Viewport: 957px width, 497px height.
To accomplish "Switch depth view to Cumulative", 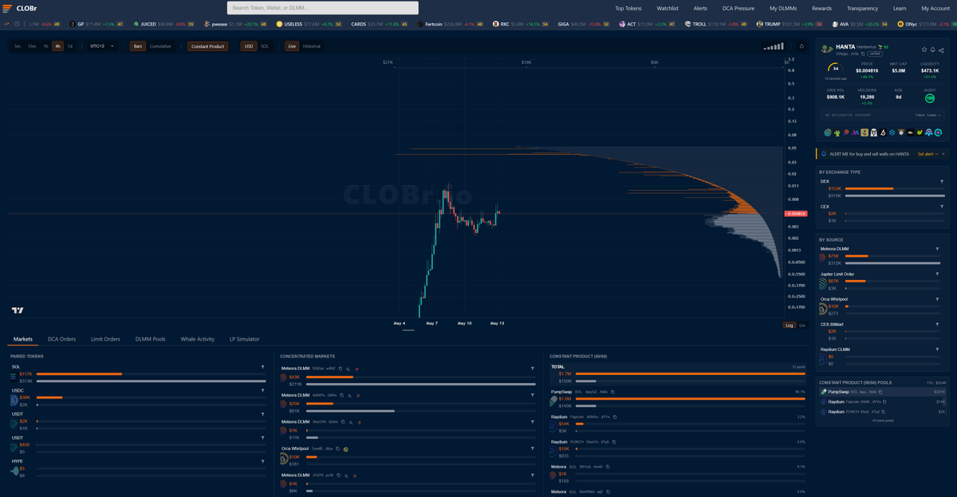I will pos(160,46).
